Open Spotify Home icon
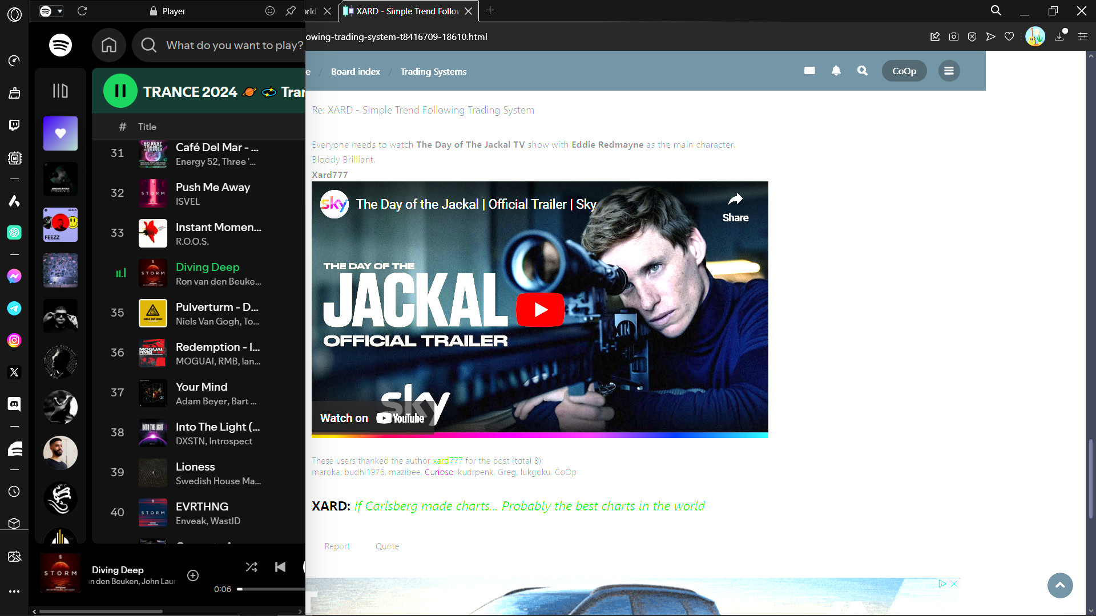 (x=109, y=45)
